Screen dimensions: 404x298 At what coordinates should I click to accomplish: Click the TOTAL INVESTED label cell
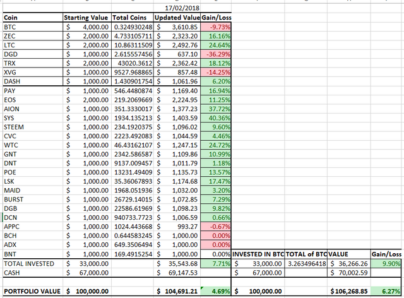click(x=33, y=264)
